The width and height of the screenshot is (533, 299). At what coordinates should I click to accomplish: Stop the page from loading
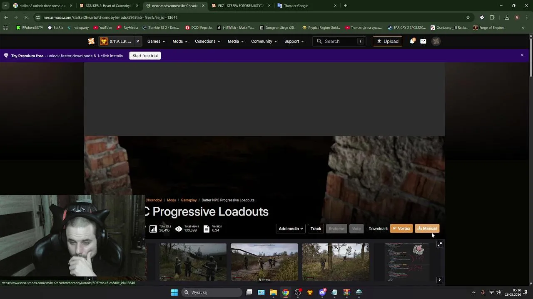click(x=26, y=17)
